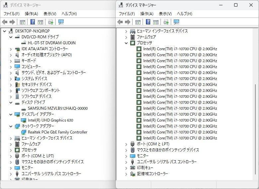Click chip icon of first i7-10700 processor entry
This screenshot has width=259, height=189.
139,49
